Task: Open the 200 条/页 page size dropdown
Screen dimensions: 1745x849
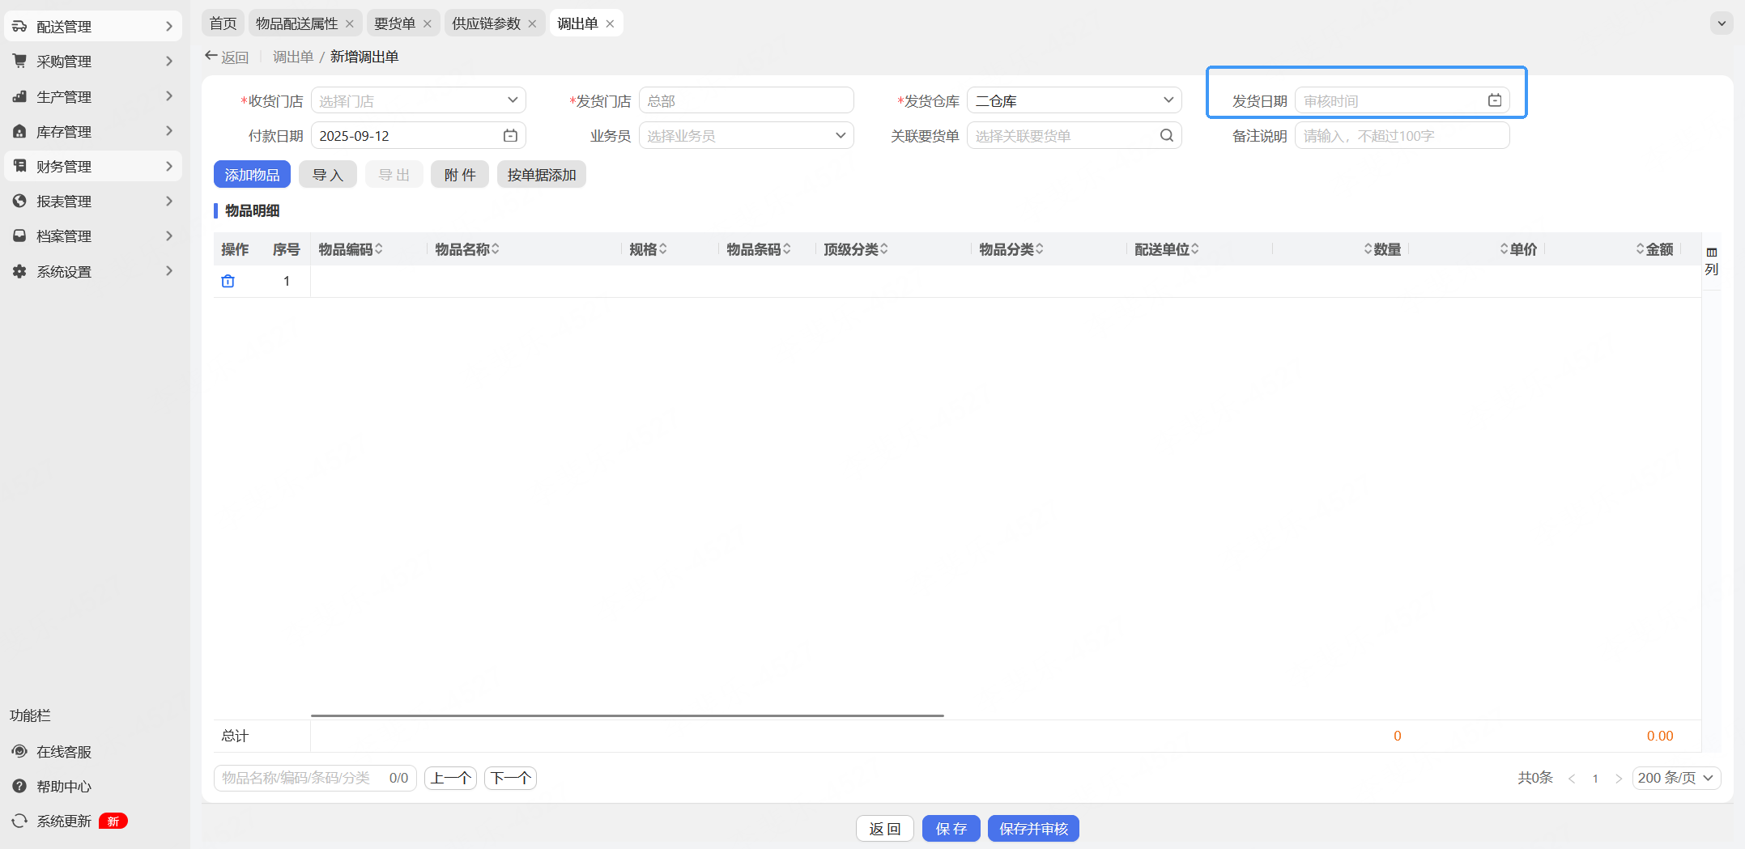Action: pos(1676,778)
